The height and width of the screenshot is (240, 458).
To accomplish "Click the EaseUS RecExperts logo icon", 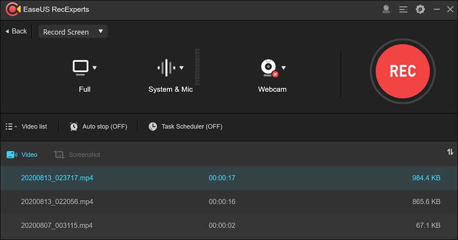I will (x=12, y=9).
